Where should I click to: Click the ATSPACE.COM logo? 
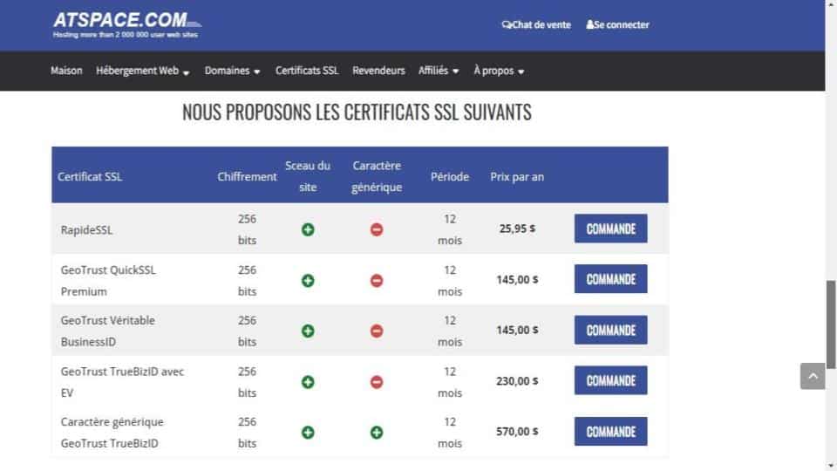127,24
